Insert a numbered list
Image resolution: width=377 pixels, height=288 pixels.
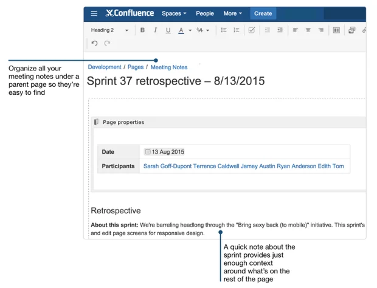coord(237,30)
